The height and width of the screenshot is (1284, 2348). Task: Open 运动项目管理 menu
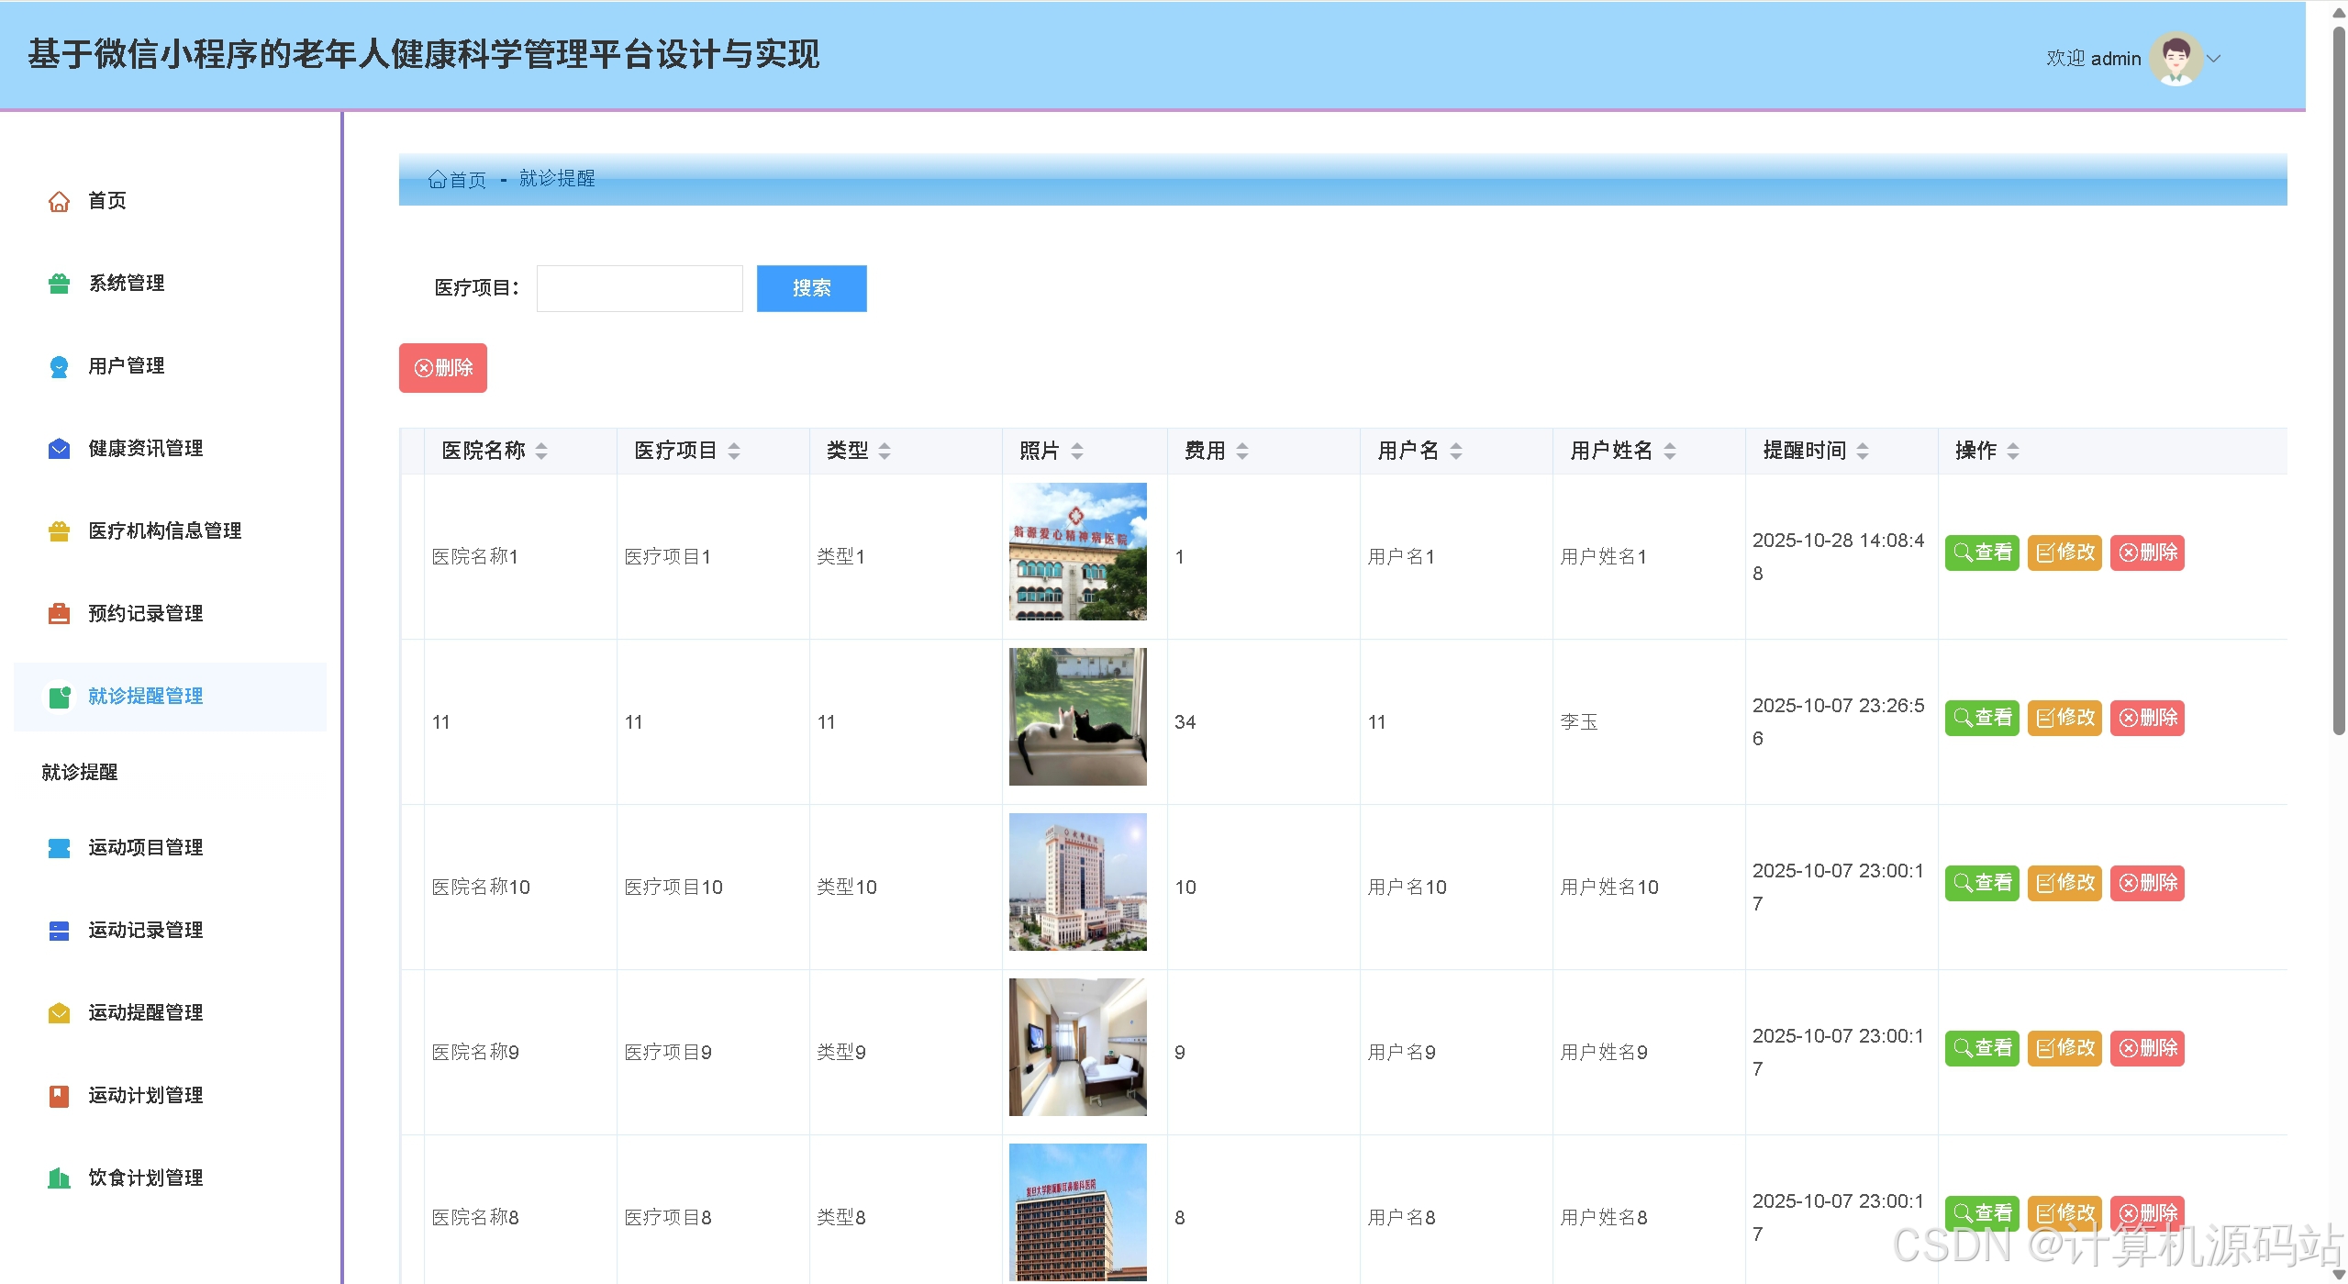click(x=170, y=848)
